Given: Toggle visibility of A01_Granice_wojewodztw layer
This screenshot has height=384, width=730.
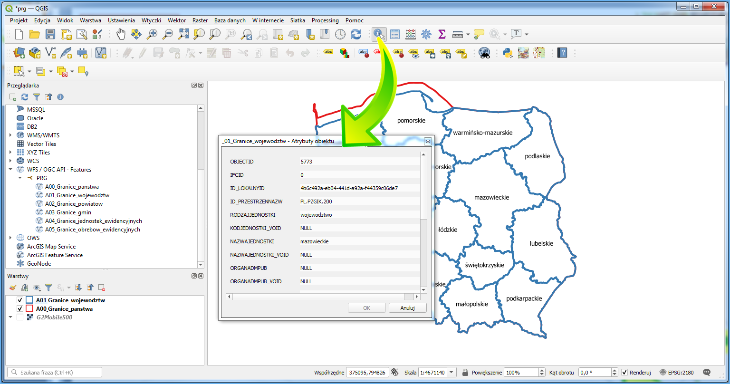Looking at the screenshot, I should click(19, 300).
